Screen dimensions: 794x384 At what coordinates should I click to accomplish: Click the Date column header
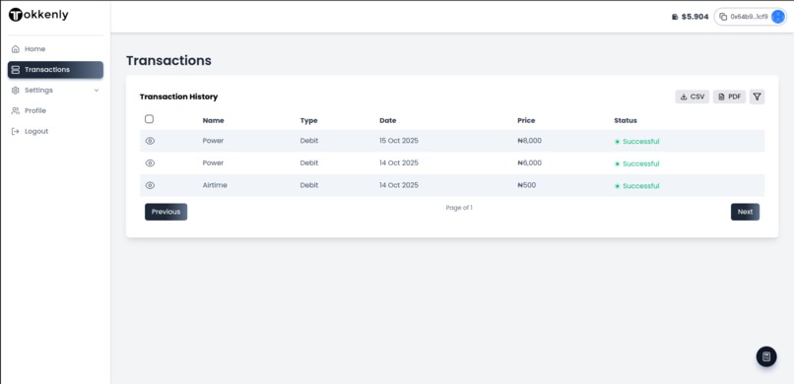tap(388, 121)
